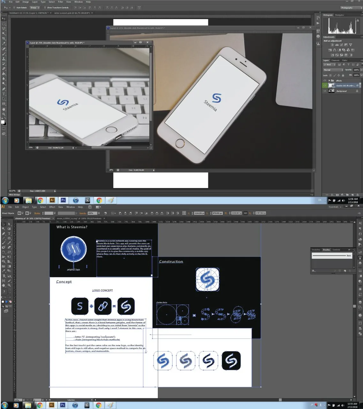Select the Basic brush stroke in Brushes panel
This screenshot has width=363, height=409.
(332, 256)
